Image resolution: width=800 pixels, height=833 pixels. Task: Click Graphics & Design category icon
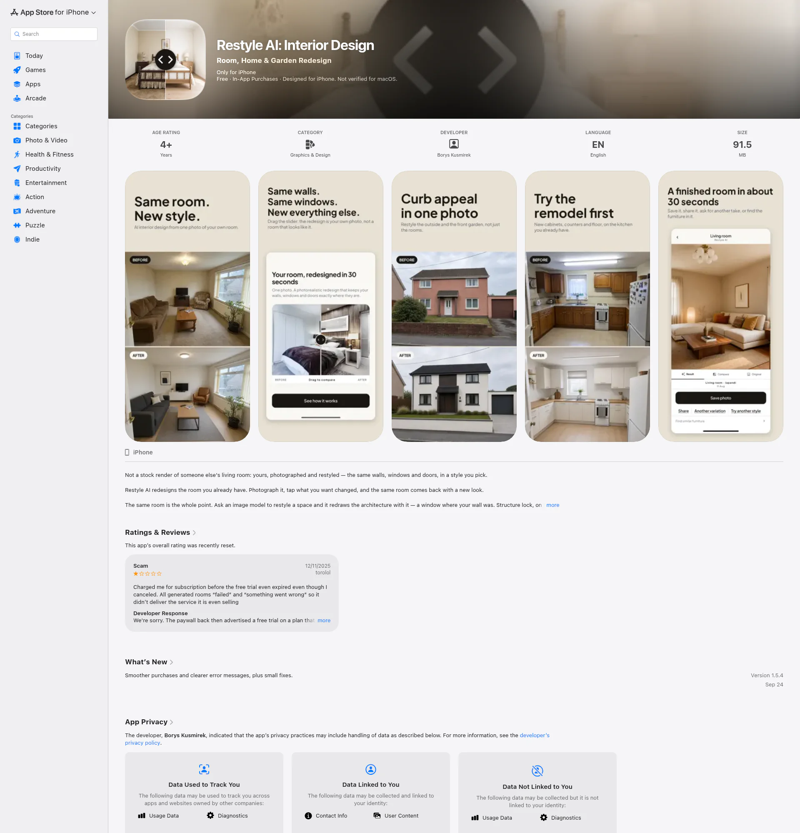coord(310,144)
